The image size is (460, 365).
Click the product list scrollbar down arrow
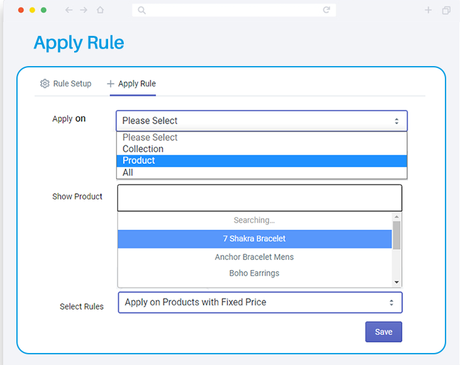tap(397, 282)
